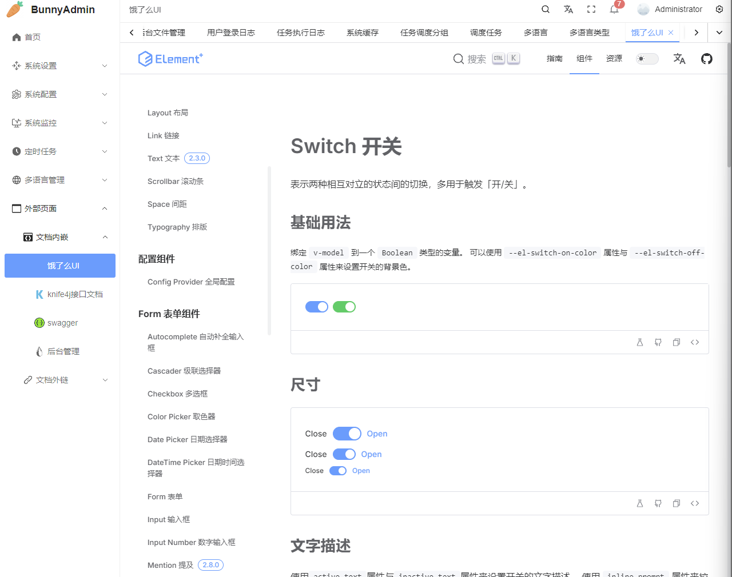Open the top bar search icon

click(546, 9)
